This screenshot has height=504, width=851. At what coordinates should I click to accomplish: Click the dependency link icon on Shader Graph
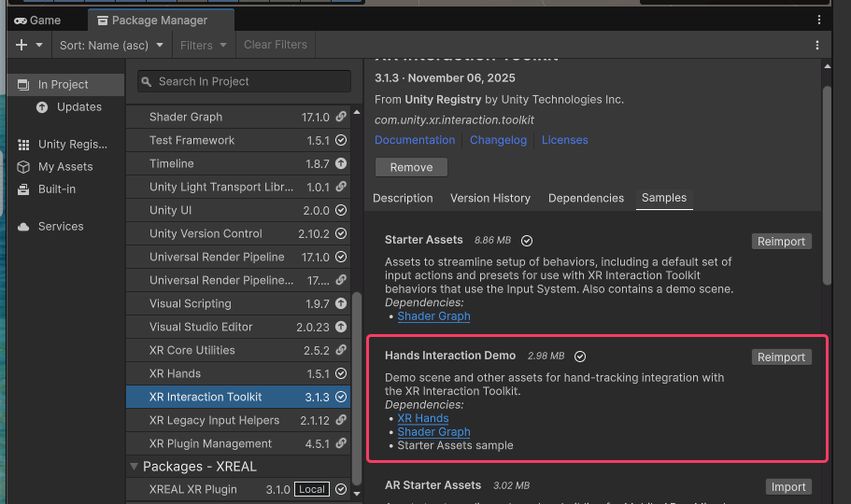point(341,117)
